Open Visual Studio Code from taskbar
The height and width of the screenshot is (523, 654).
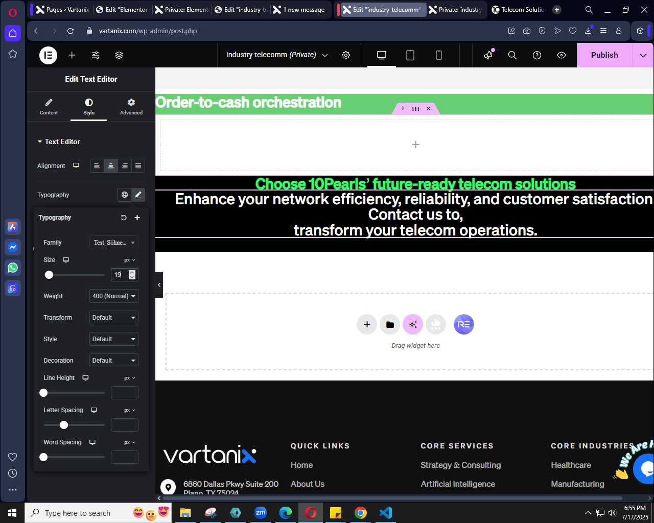coord(386,513)
